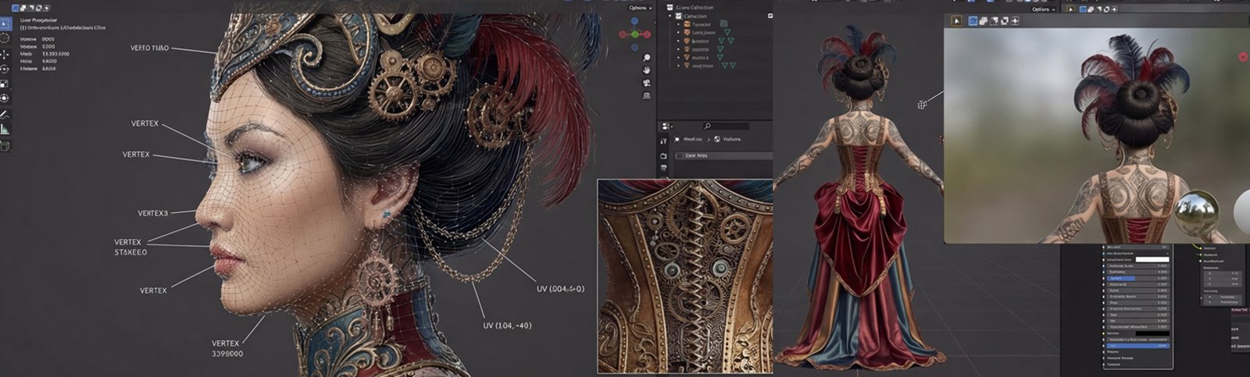Select the Cursor tool in left toolbar

point(5,37)
